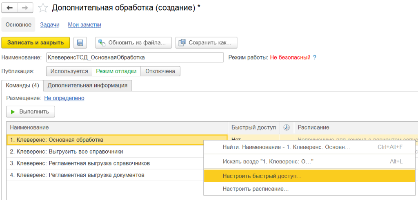This screenshot has height=200, width=418.
Task: Run command with Выполнить button
Action: click(30, 112)
